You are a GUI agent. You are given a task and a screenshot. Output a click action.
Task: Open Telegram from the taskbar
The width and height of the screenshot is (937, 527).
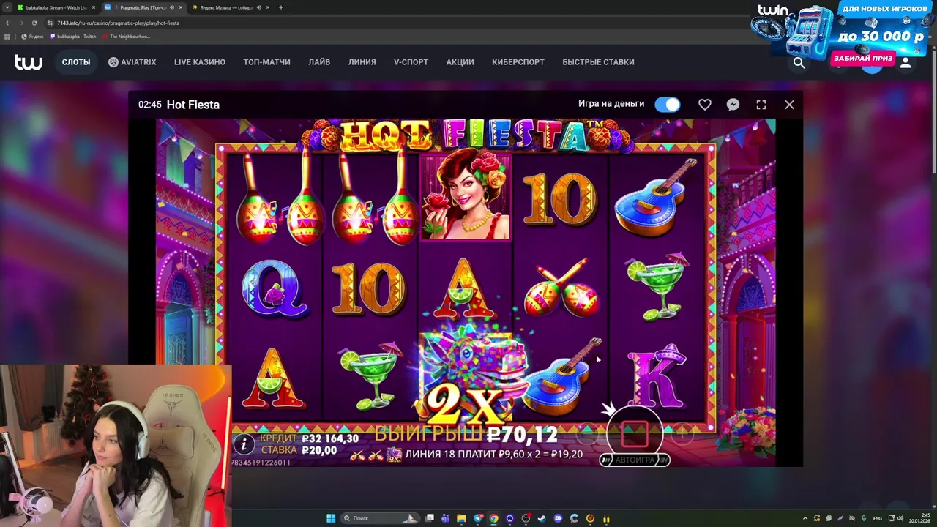pyautogui.click(x=478, y=518)
